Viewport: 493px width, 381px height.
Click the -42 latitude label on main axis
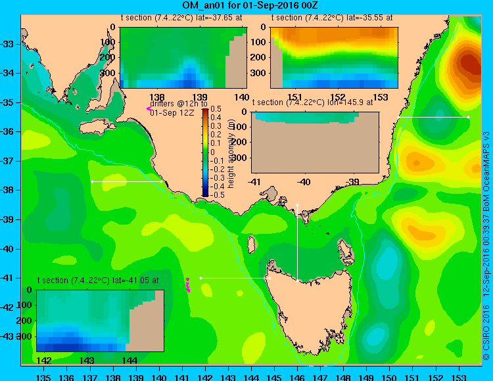pyautogui.click(x=7, y=307)
